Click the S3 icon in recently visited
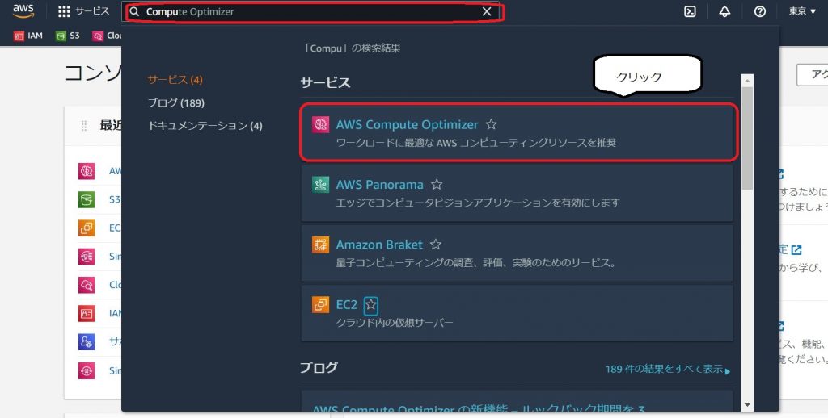Screen dimensions: 828x418 87,199
